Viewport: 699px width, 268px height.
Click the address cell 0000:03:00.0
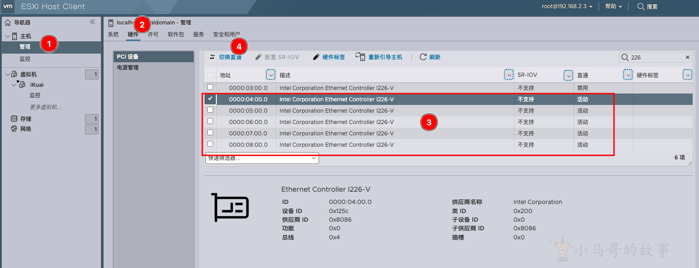click(248, 88)
